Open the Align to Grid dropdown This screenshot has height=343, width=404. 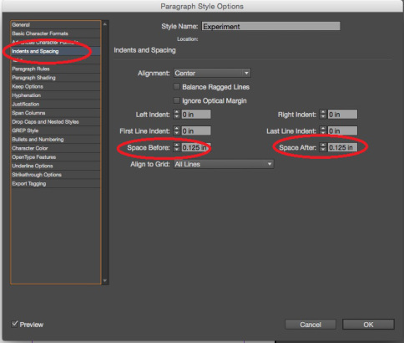tap(224, 164)
